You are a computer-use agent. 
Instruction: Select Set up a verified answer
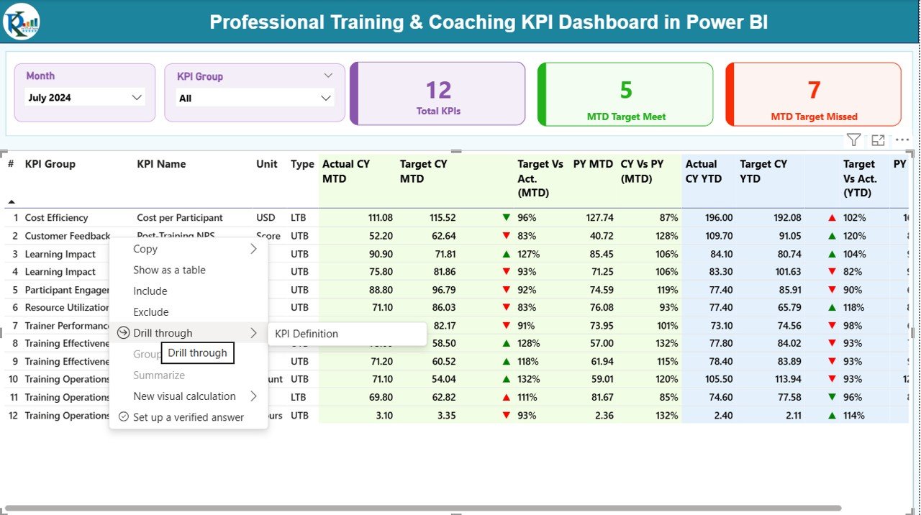tap(189, 417)
